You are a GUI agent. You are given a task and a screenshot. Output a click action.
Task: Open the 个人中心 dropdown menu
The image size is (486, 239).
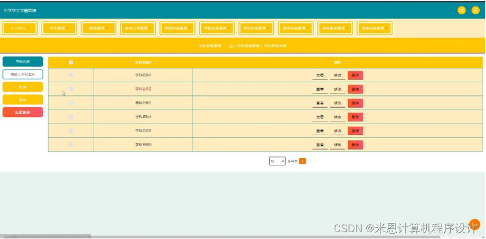click(x=20, y=28)
